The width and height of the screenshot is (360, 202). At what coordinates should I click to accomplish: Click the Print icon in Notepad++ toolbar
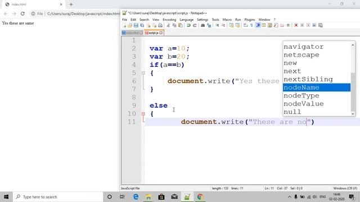point(160,25)
